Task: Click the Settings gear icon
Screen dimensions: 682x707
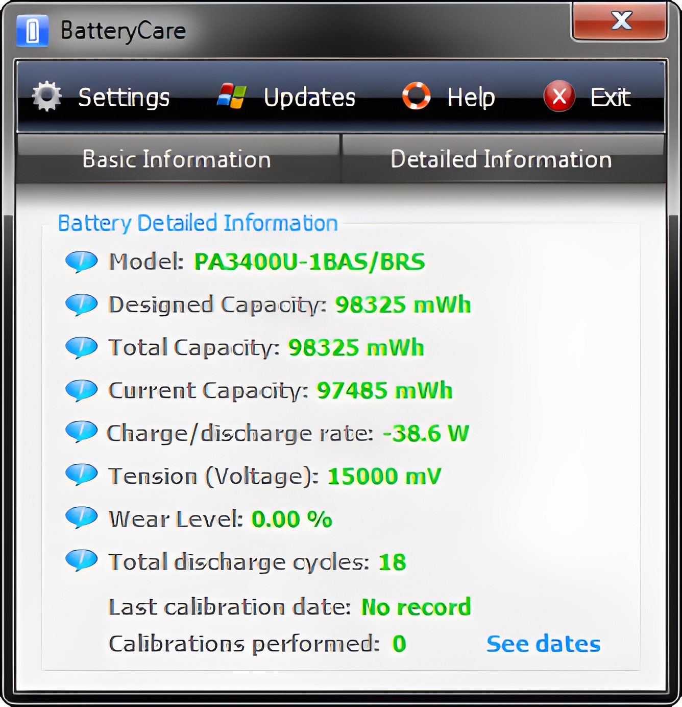Action: coord(46,96)
